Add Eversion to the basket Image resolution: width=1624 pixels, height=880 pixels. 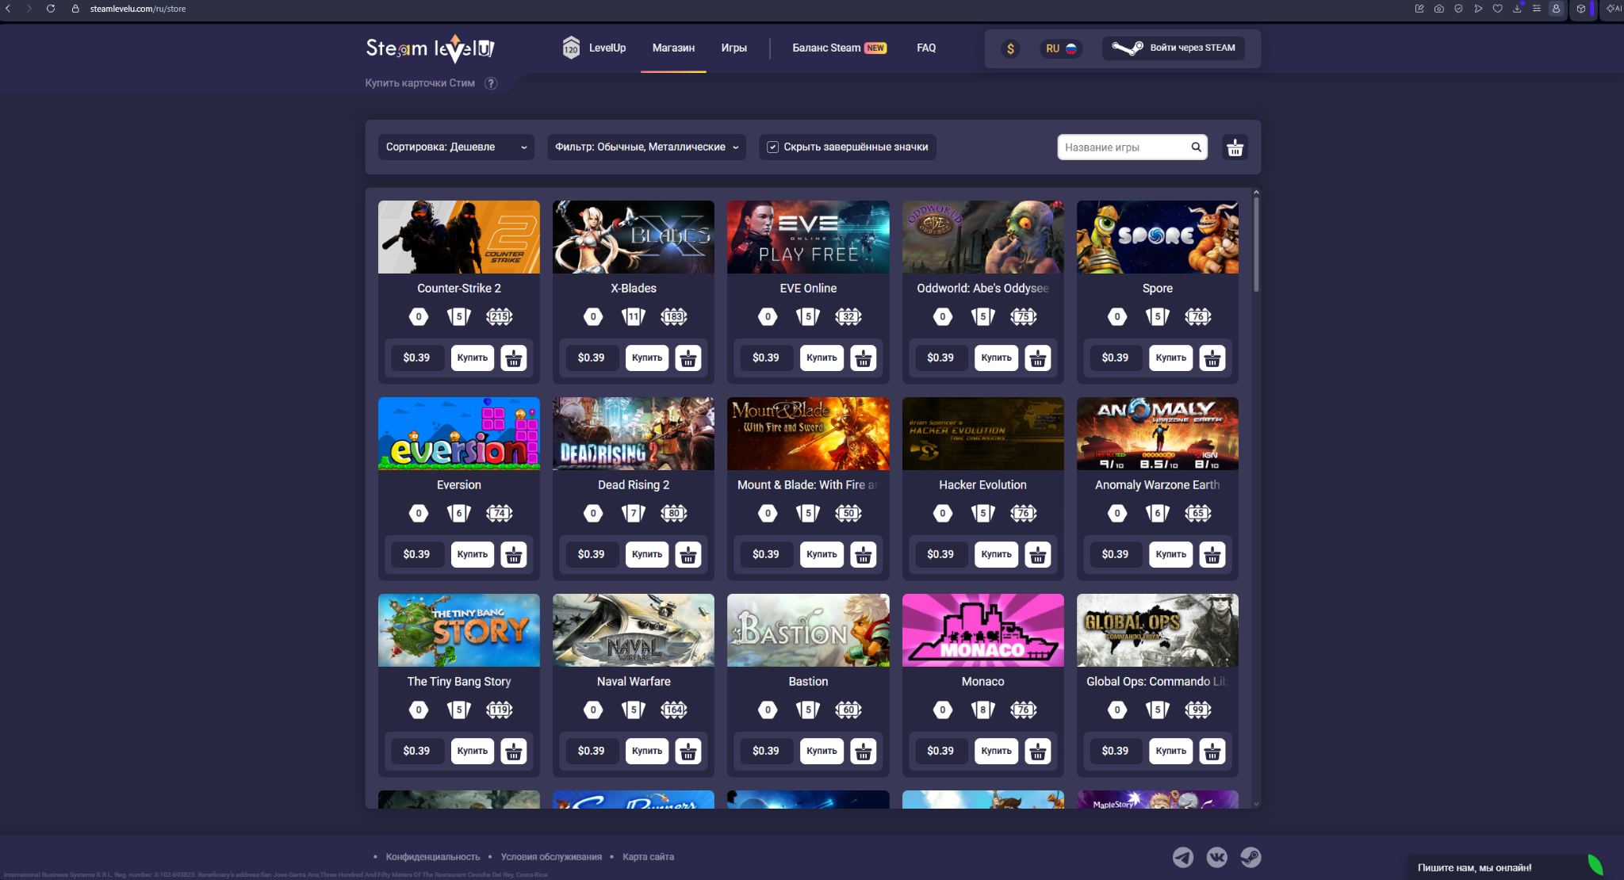pos(514,555)
